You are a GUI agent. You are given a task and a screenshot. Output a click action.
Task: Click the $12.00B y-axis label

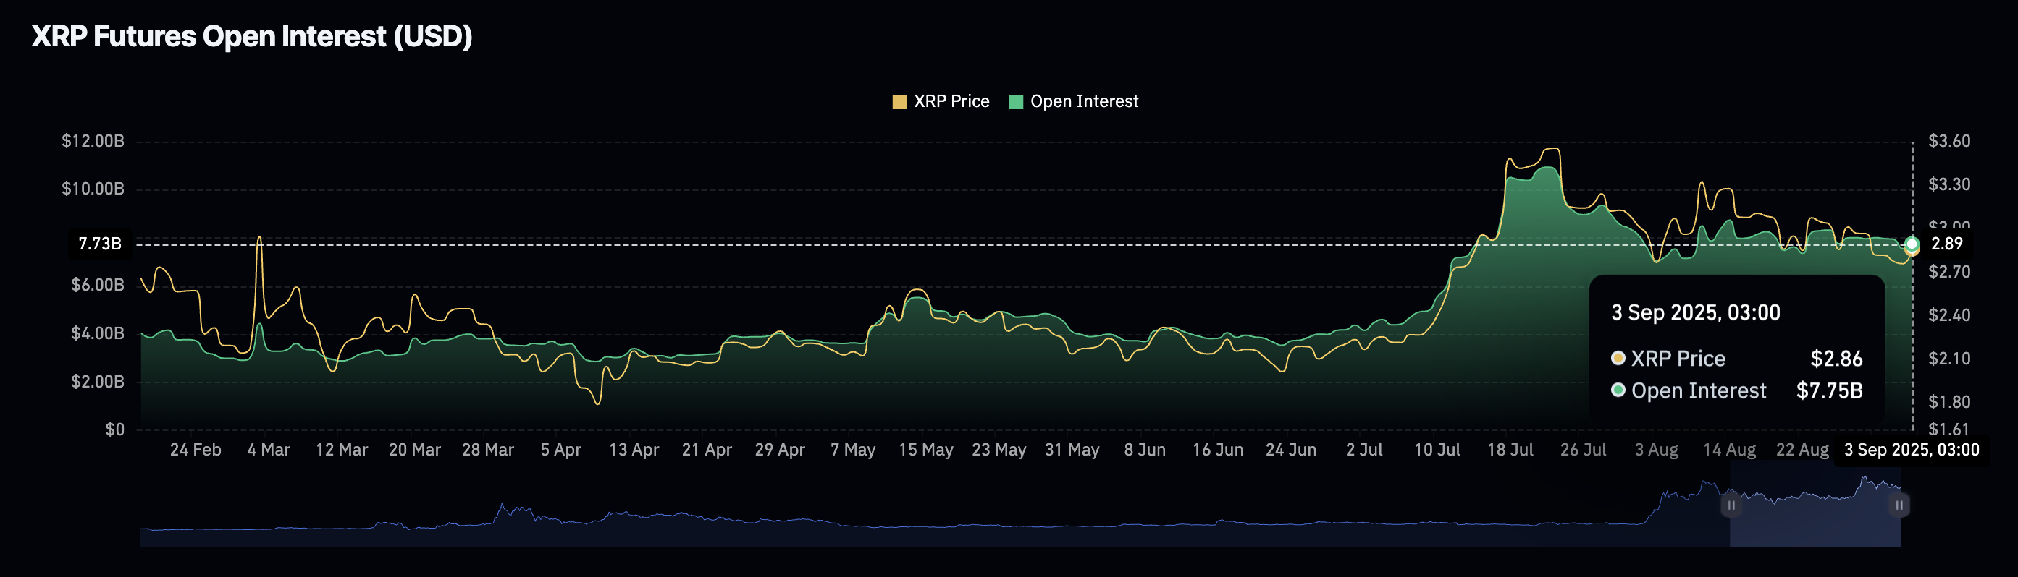(x=93, y=142)
